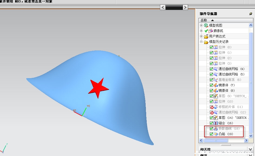Enable the 修剪的片体 (11) suppressed checkbox
The image size is (255, 156).
[212, 107]
